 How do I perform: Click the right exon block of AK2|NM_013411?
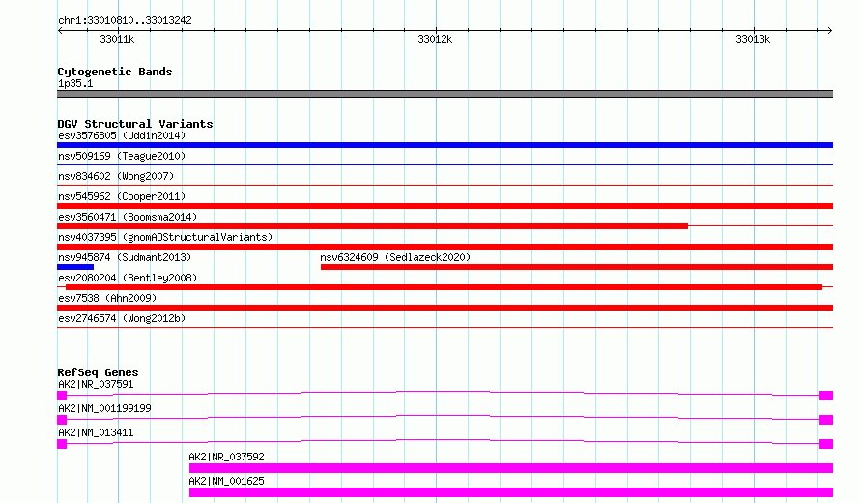826,444
